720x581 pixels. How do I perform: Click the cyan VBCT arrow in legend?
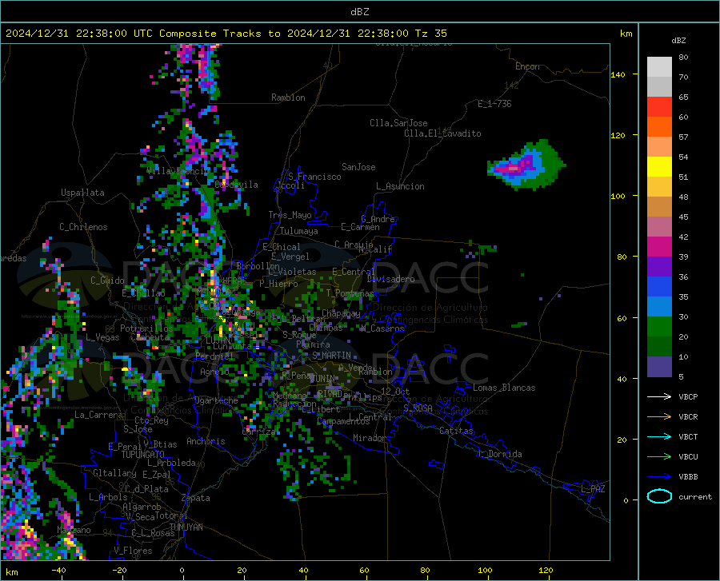[659, 436]
